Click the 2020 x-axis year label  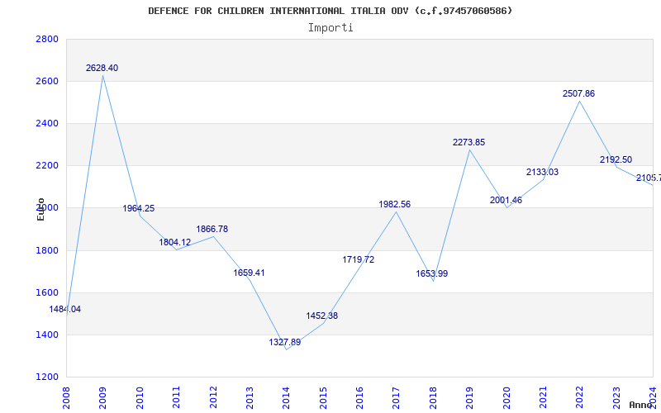click(506, 397)
